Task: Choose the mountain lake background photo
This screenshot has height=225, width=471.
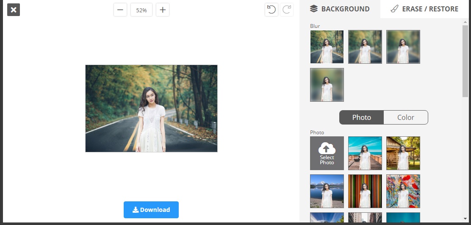Action: point(327,191)
